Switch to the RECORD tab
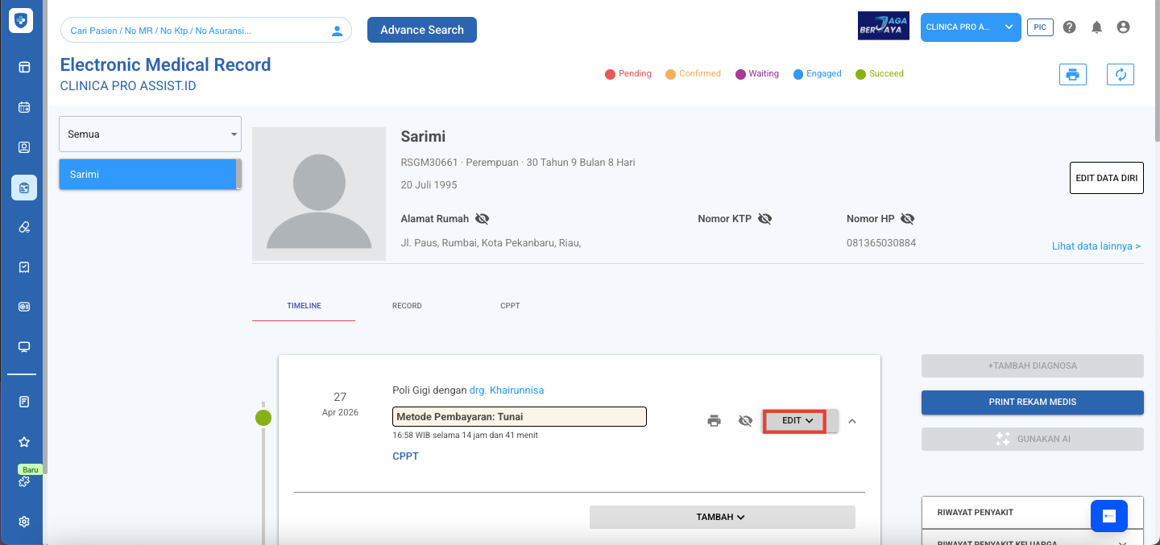 click(407, 306)
